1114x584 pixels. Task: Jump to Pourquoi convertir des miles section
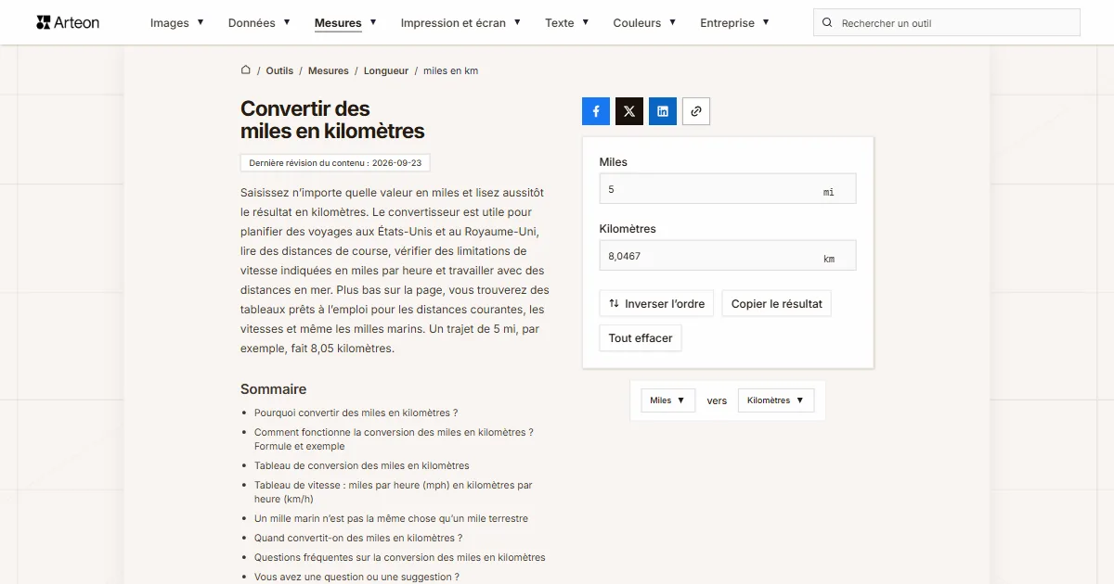pyautogui.click(x=356, y=413)
